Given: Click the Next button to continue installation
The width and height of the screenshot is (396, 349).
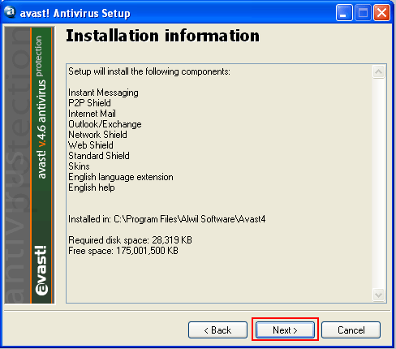Looking at the screenshot, I should point(285,330).
